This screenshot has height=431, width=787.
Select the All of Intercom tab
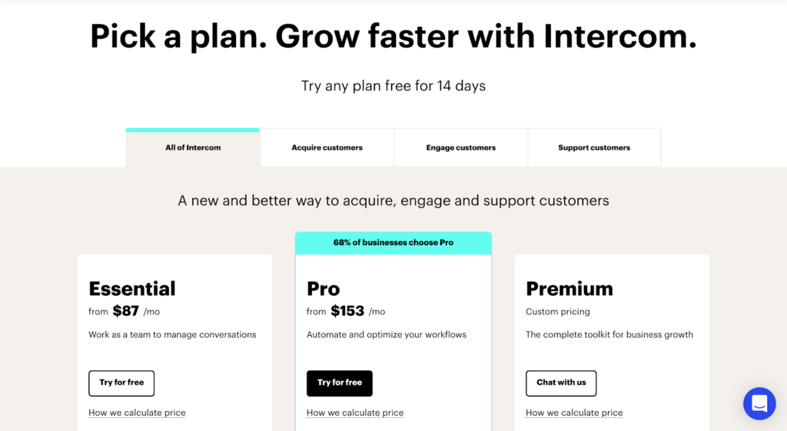(193, 148)
